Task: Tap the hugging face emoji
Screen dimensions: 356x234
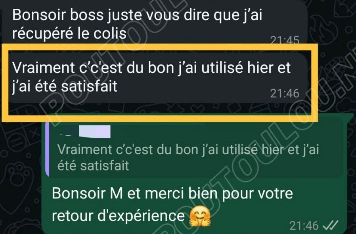Action: pos(200,216)
